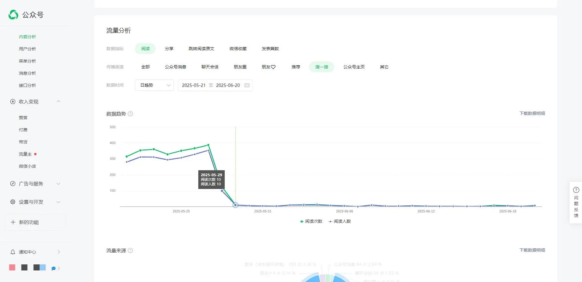Select the 搜一搜 channel filter
The width and height of the screenshot is (582, 282).
tap(322, 67)
